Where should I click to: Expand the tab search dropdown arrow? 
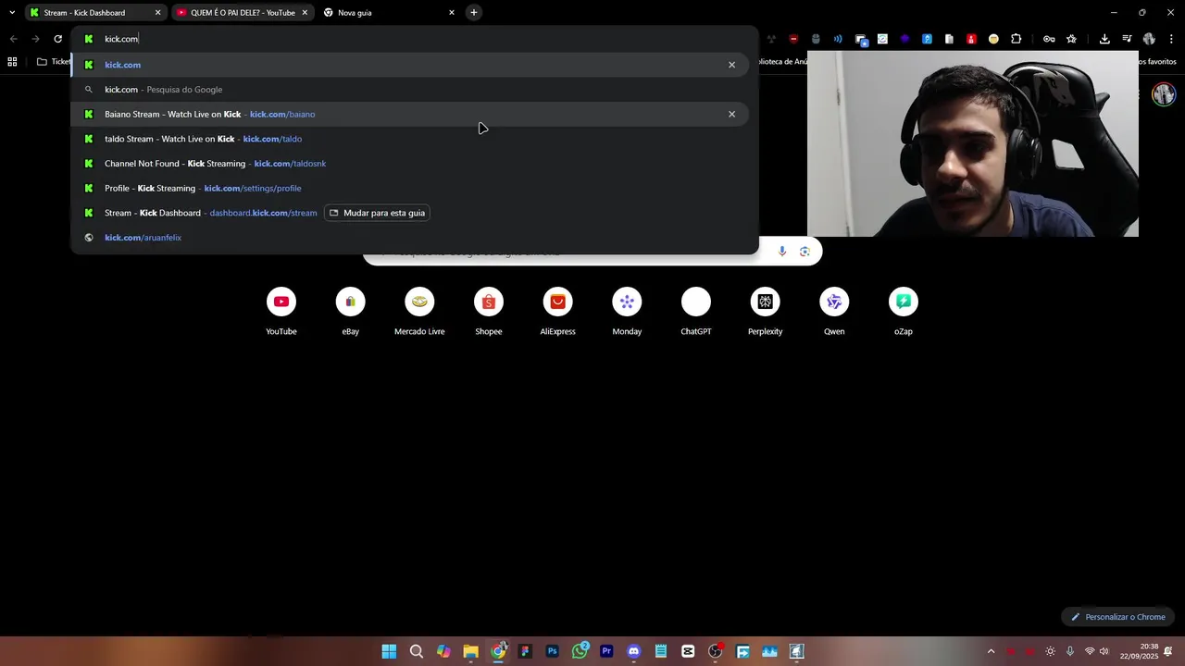11,13
